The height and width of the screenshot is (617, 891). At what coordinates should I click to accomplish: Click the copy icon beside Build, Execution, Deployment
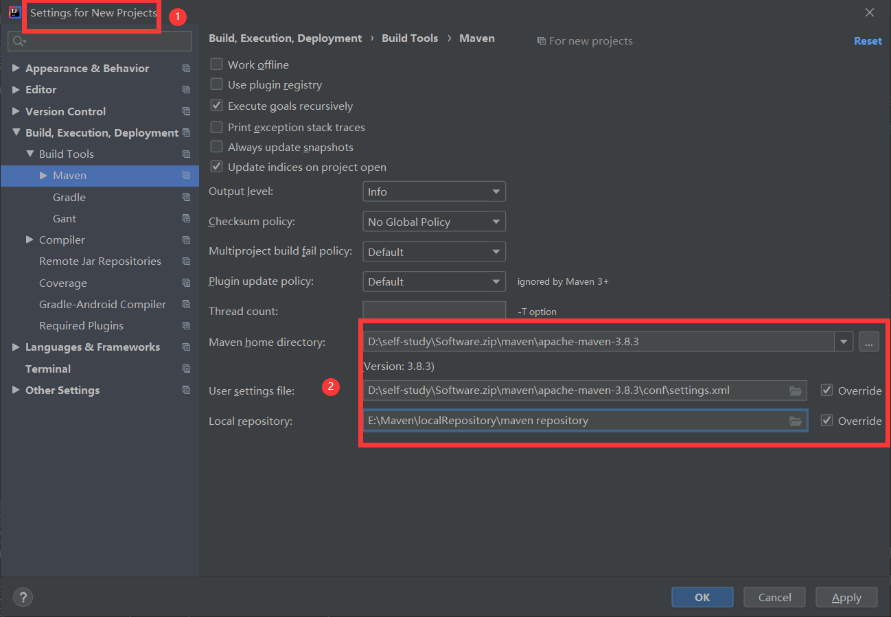(186, 132)
